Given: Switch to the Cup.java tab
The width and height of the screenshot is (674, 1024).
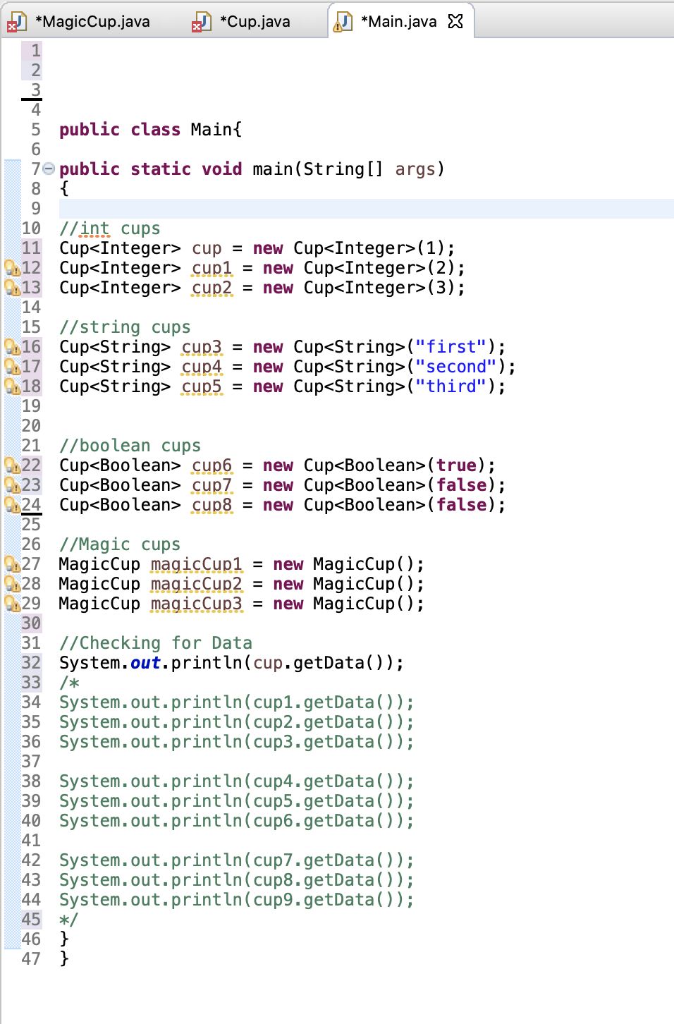Looking at the screenshot, I should [254, 21].
